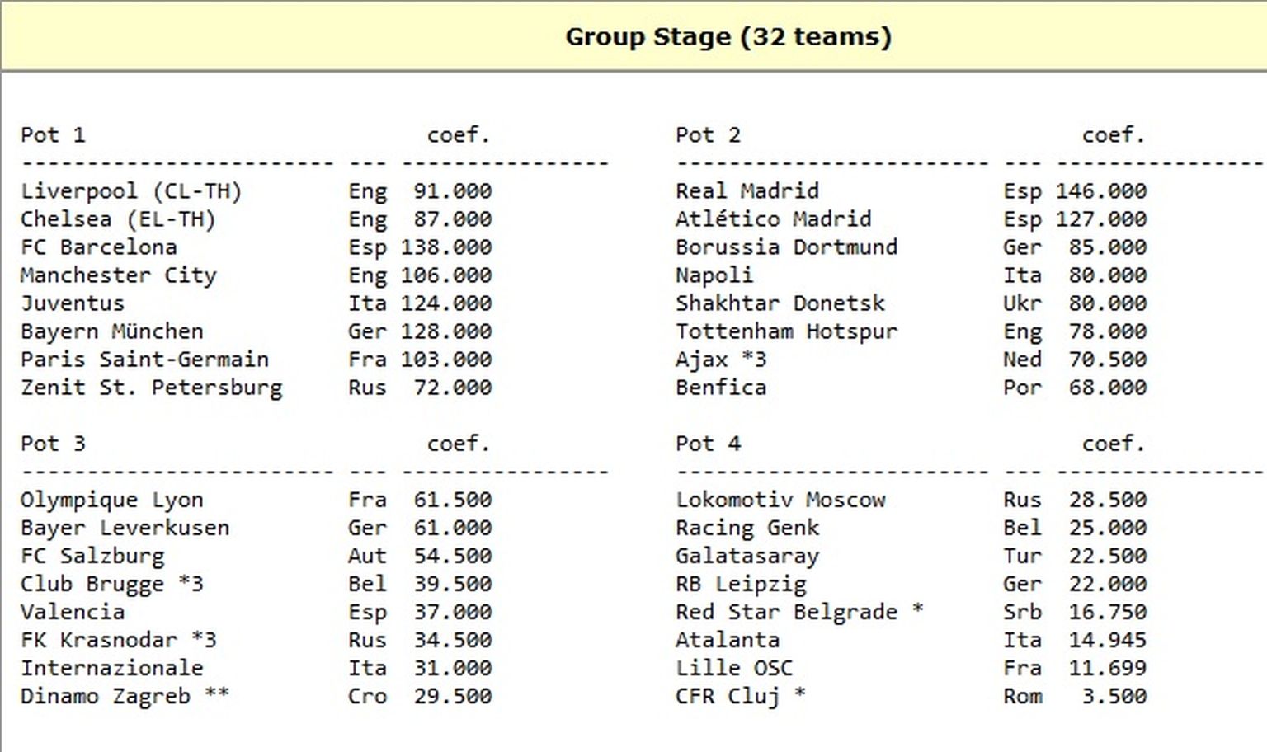Click the FC Salzburg team name
The image size is (1267, 752).
pos(92,556)
